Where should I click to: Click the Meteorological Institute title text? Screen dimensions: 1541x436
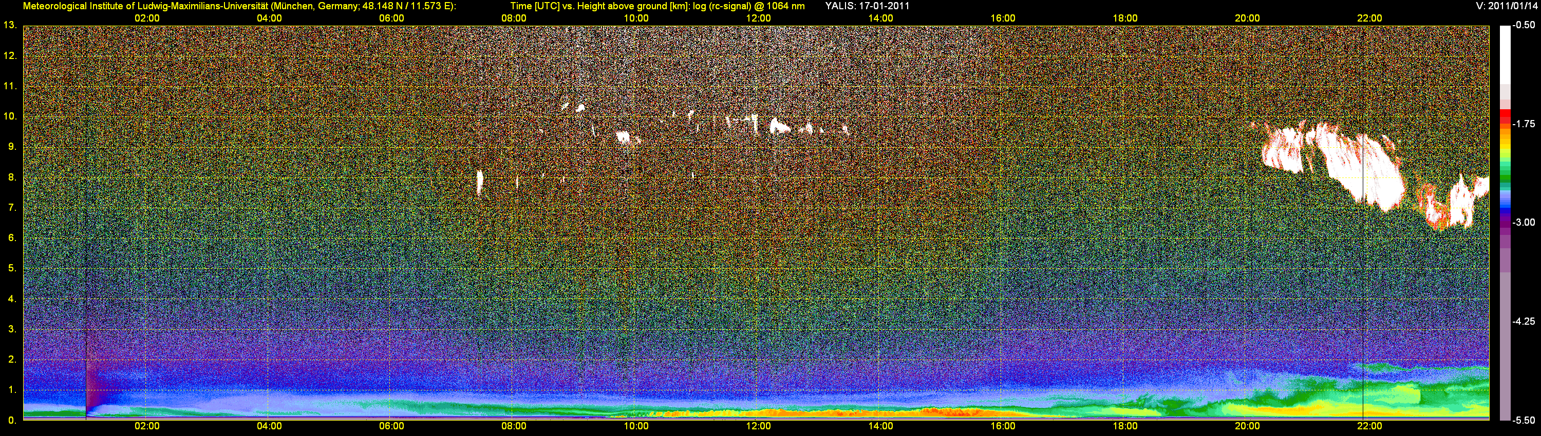[x=239, y=7]
